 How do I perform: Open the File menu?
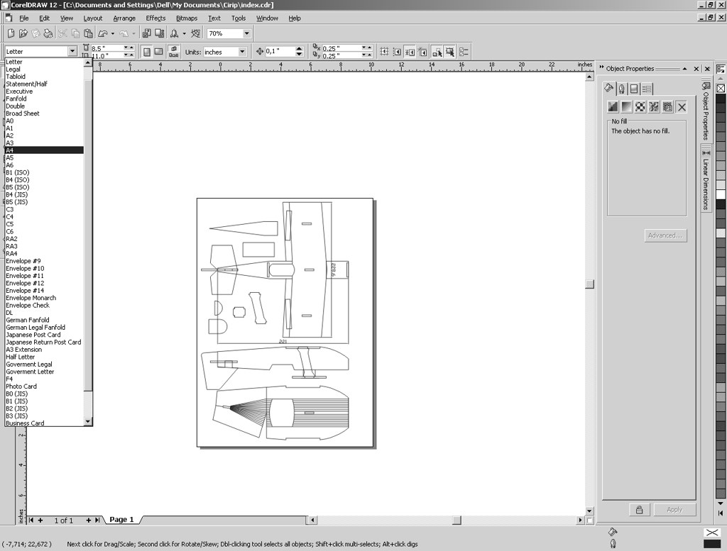23,18
